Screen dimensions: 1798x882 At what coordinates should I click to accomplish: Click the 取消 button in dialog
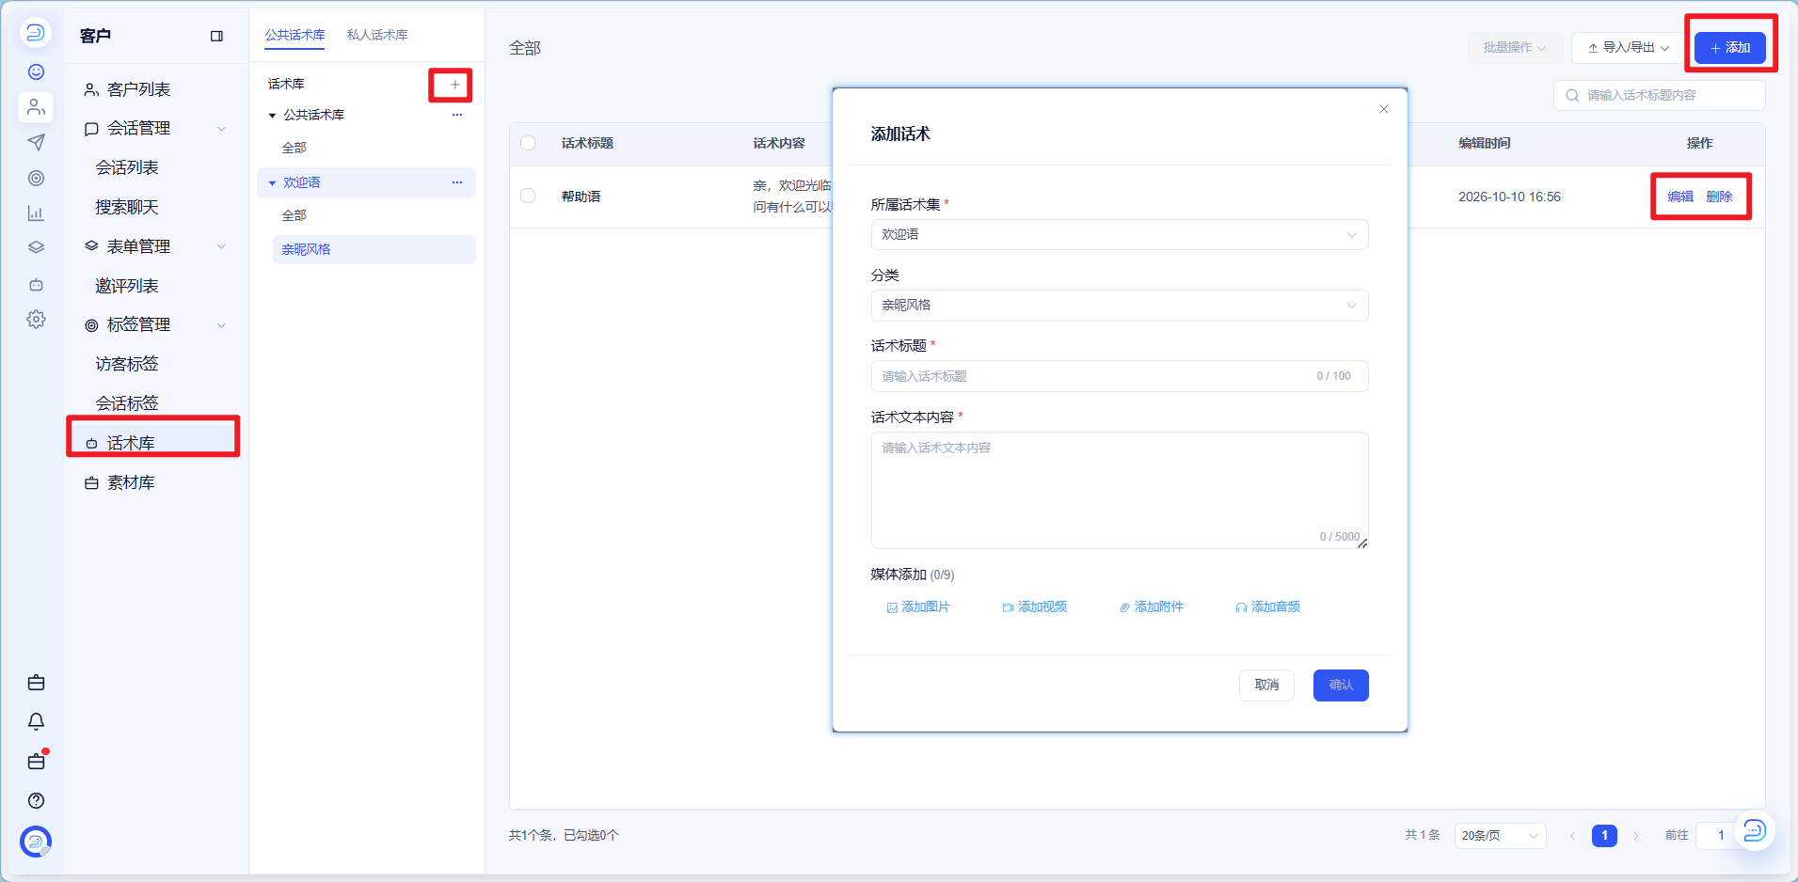point(1266,685)
